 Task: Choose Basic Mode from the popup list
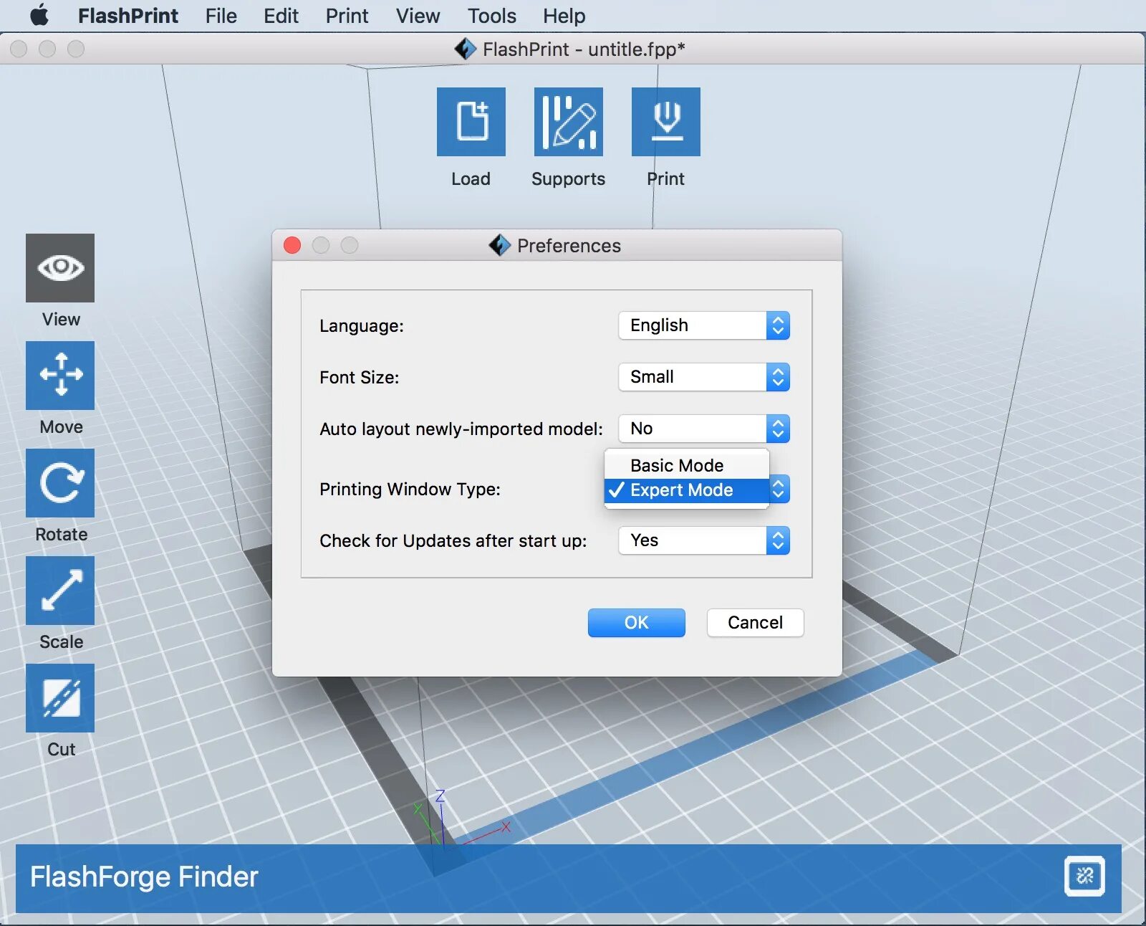(x=687, y=465)
